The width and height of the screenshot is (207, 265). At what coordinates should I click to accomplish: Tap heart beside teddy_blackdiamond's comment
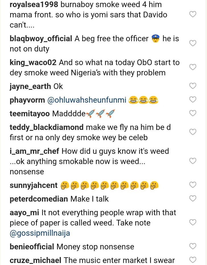tap(193, 132)
